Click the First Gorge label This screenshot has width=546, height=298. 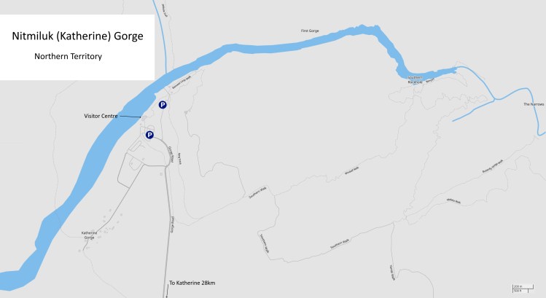click(310, 31)
